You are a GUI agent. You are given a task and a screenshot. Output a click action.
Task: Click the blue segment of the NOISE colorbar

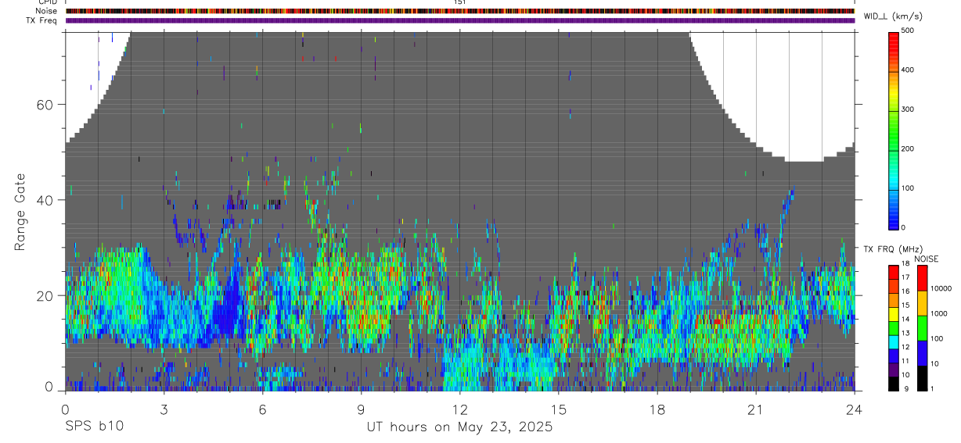pos(921,353)
